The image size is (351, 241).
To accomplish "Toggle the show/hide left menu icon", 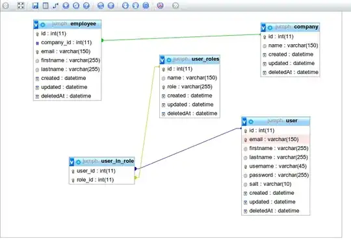I will (x=6, y=6).
